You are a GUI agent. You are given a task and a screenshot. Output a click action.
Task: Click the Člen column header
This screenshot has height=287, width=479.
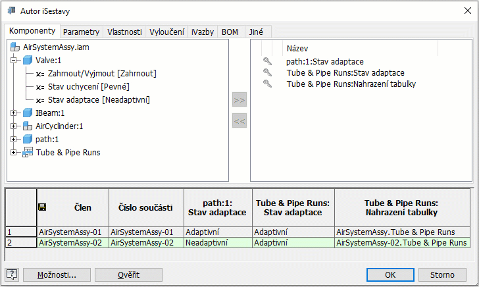[x=73, y=207]
